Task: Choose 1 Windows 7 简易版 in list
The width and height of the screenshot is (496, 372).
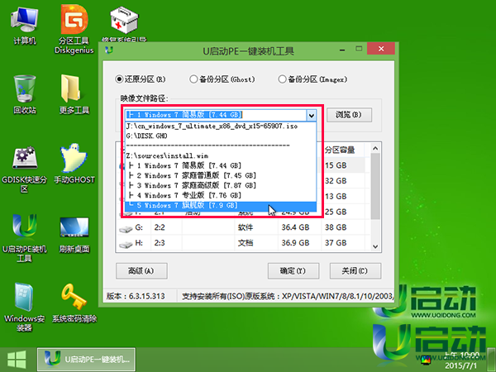Action: [221, 165]
